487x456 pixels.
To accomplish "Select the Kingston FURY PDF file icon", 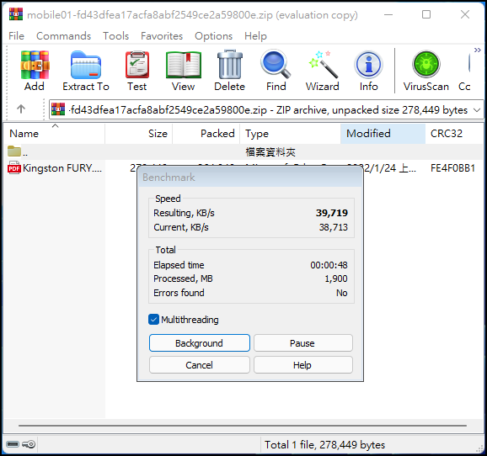I will (x=14, y=167).
